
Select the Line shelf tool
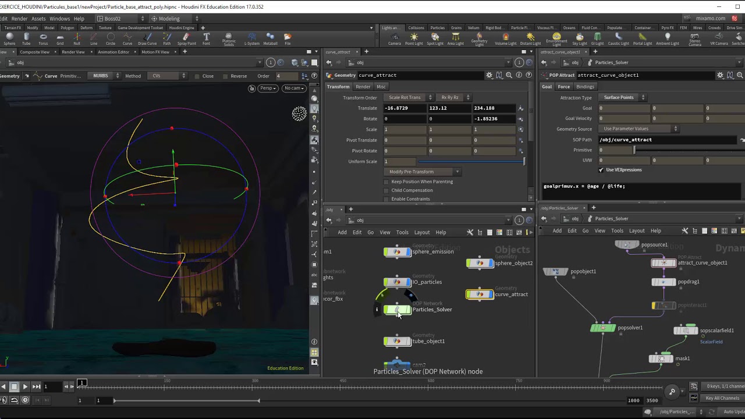click(x=94, y=39)
